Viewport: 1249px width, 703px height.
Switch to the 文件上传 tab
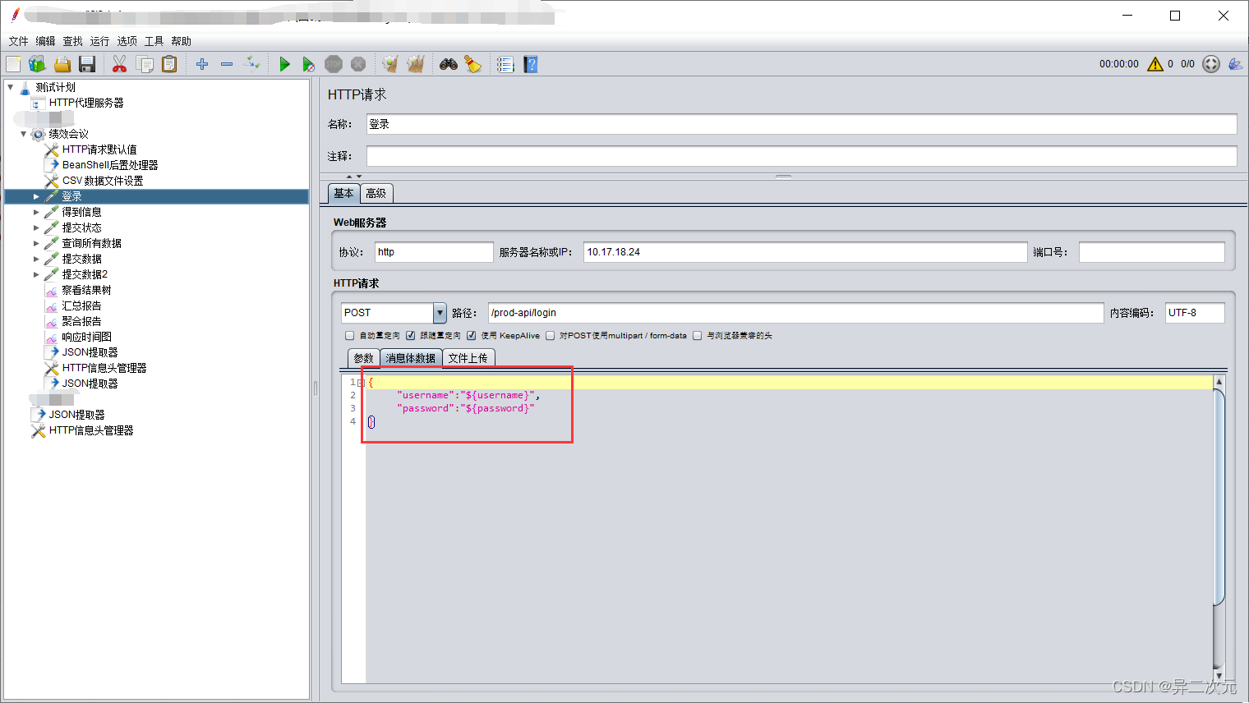coord(468,358)
